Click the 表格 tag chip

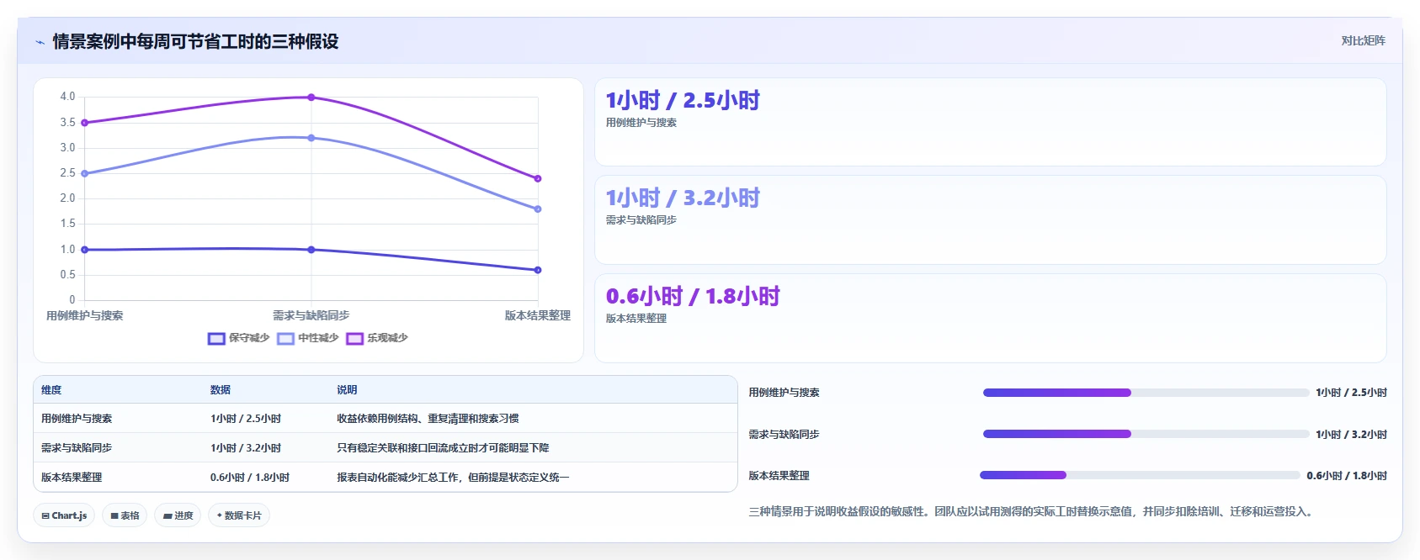125,515
